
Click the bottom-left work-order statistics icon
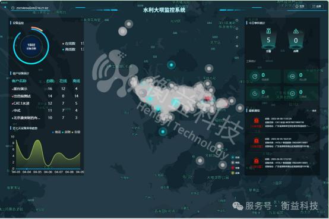[255, 93]
